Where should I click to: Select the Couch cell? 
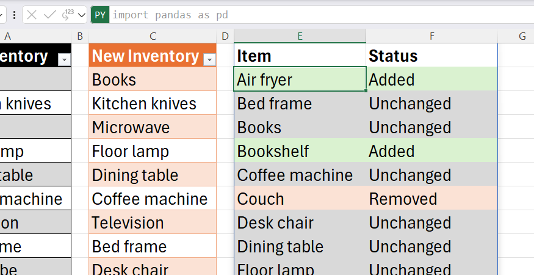[300, 199]
